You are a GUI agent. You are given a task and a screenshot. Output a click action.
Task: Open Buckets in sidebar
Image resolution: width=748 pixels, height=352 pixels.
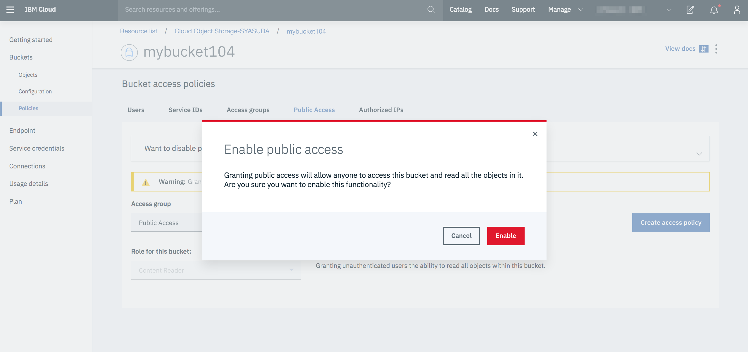coord(21,57)
